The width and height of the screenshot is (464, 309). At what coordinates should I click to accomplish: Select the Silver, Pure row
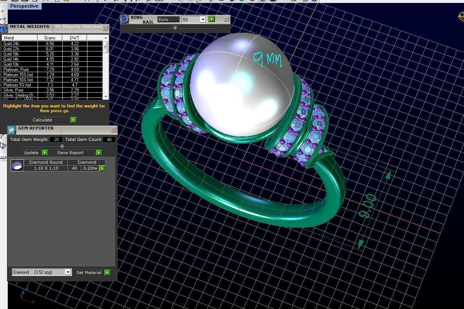click(52, 90)
